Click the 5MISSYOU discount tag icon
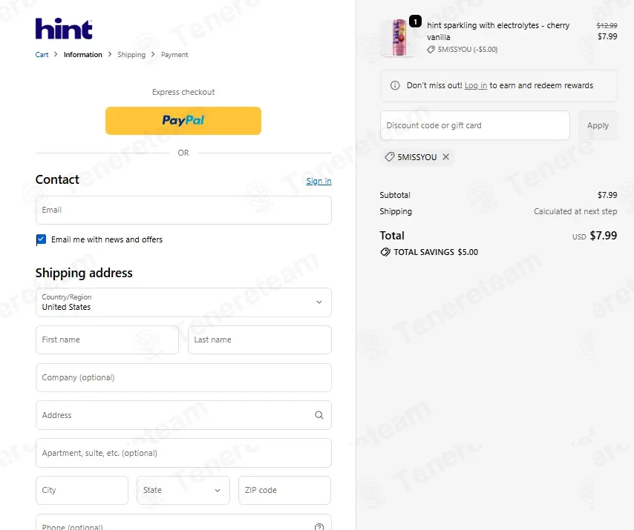The width and height of the screenshot is (634, 530). pos(389,157)
